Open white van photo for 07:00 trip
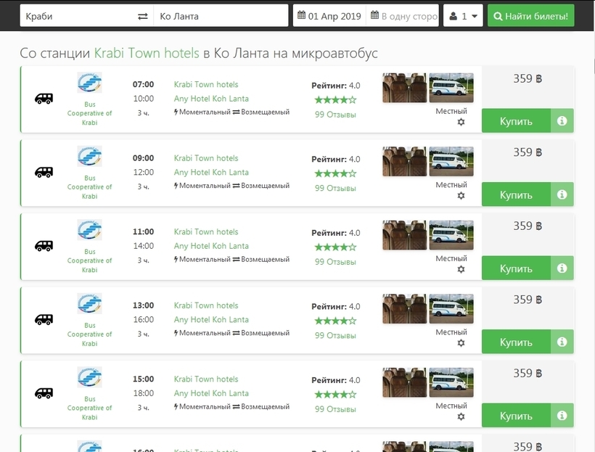The image size is (595, 452). click(x=451, y=88)
